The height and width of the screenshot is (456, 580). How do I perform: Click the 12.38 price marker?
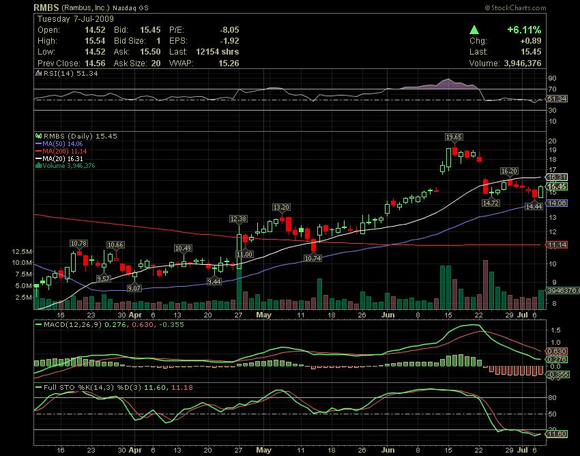pos(238,218)
